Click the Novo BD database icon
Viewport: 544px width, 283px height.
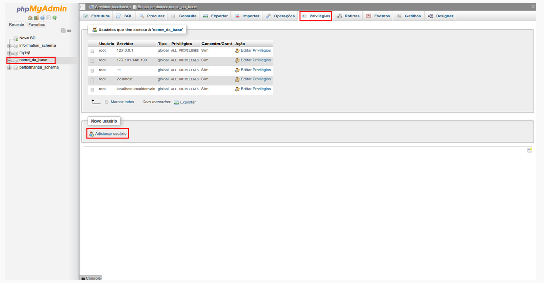pyautogui.click(x=16, y=38)
